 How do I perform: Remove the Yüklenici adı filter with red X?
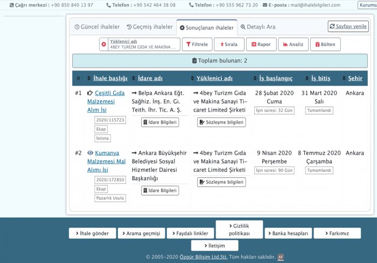click(x=103, y=44)
